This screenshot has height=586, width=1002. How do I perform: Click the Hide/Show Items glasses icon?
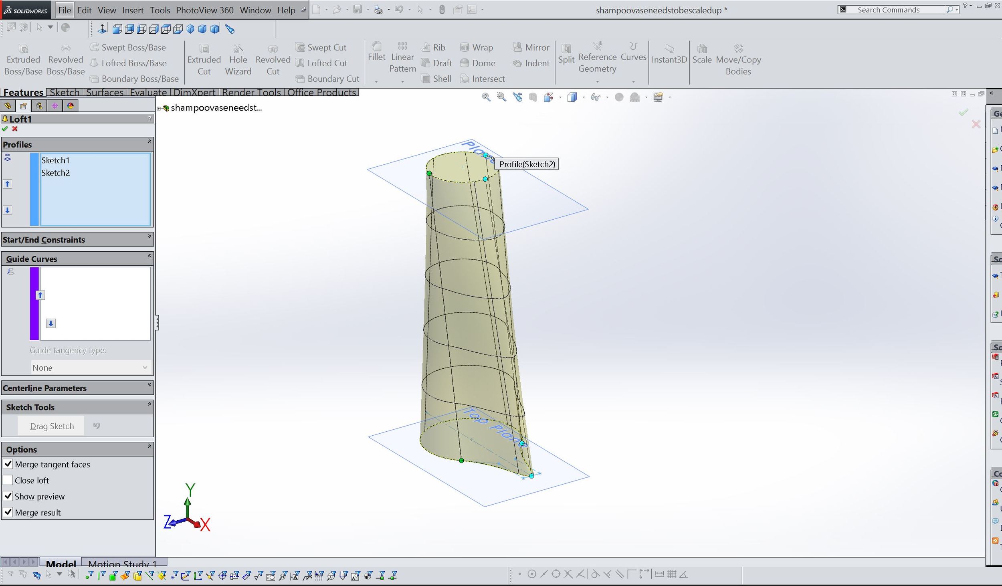click(x=596, y=97)
